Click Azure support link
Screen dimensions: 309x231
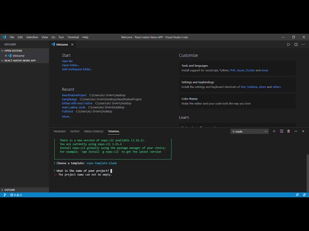tap(240, 70)
